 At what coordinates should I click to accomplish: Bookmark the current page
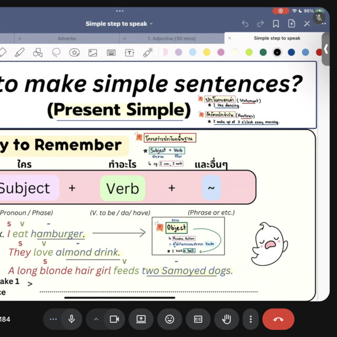tap(276, 24)
